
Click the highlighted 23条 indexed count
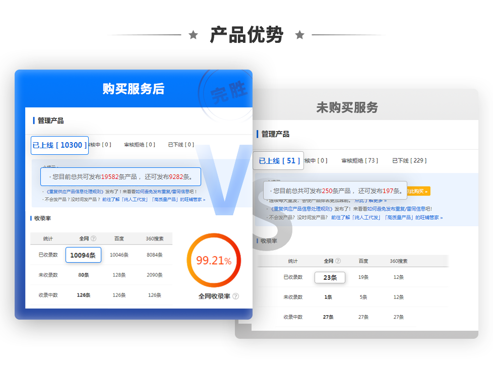click(330, 278)
